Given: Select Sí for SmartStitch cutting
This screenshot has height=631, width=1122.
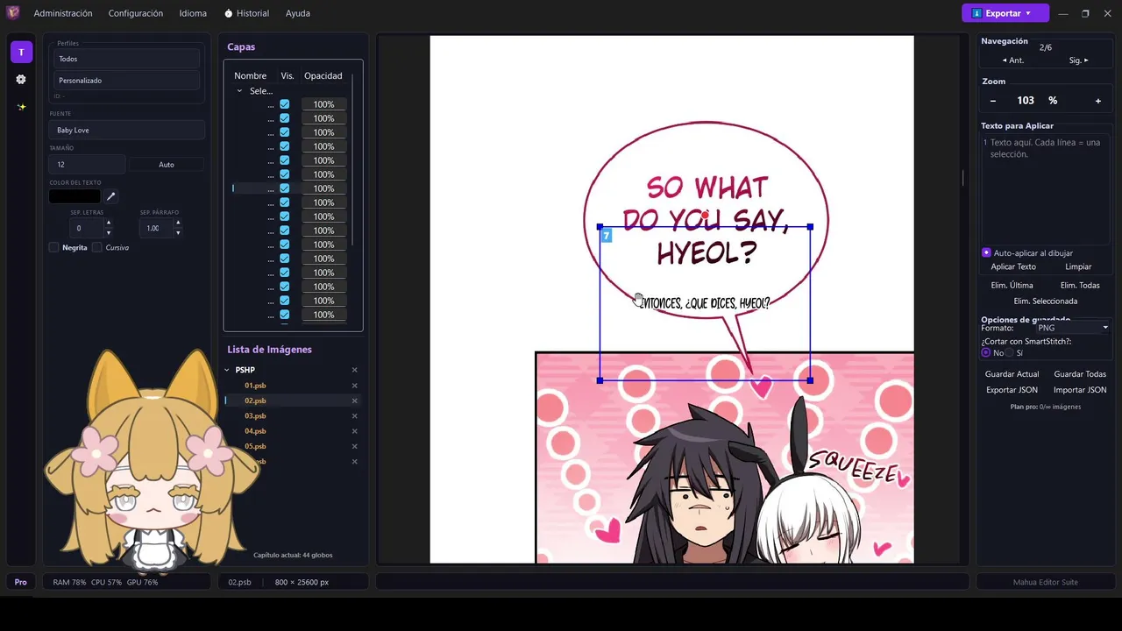Looking at the screenshot, I should click(1009, 352).
